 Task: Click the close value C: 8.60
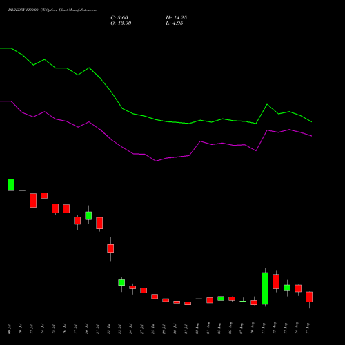coord(119,18)
